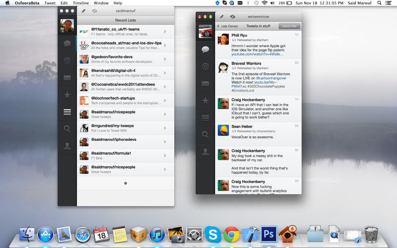397x248 pixels.
Task: Open Skype from the Dock
Action: pos(213,234)
